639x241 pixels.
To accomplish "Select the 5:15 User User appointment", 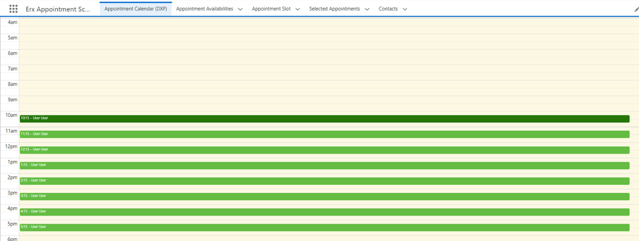I will pyautogui.click(x=325, y=227).
